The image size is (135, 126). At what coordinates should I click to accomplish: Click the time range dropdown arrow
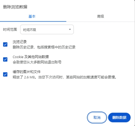pyautogui.click(x=70, y=29)
